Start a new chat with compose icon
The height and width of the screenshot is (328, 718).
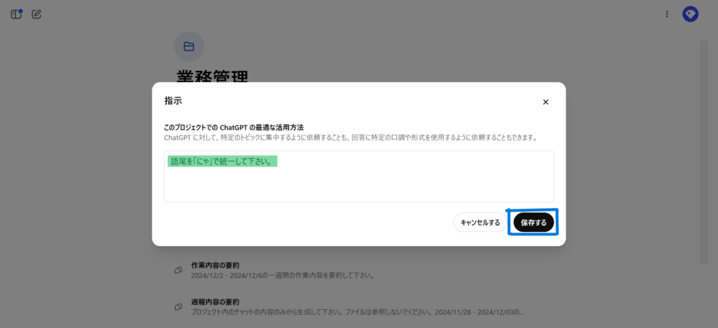36,14
